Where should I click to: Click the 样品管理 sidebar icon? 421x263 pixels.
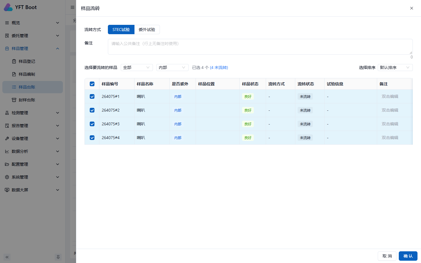point(7,49)
